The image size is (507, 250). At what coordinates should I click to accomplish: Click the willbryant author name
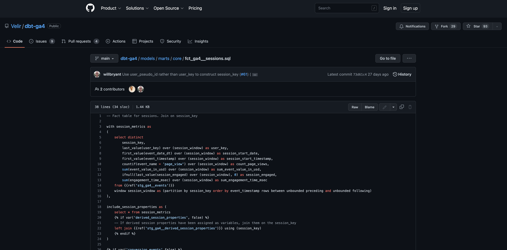[x=112, y=74]
